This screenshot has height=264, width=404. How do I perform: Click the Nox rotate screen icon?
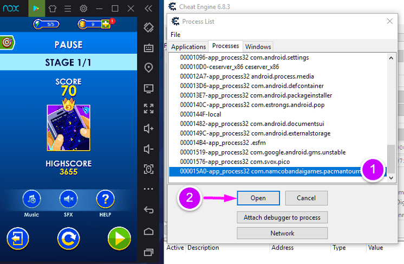click(149, 27)
